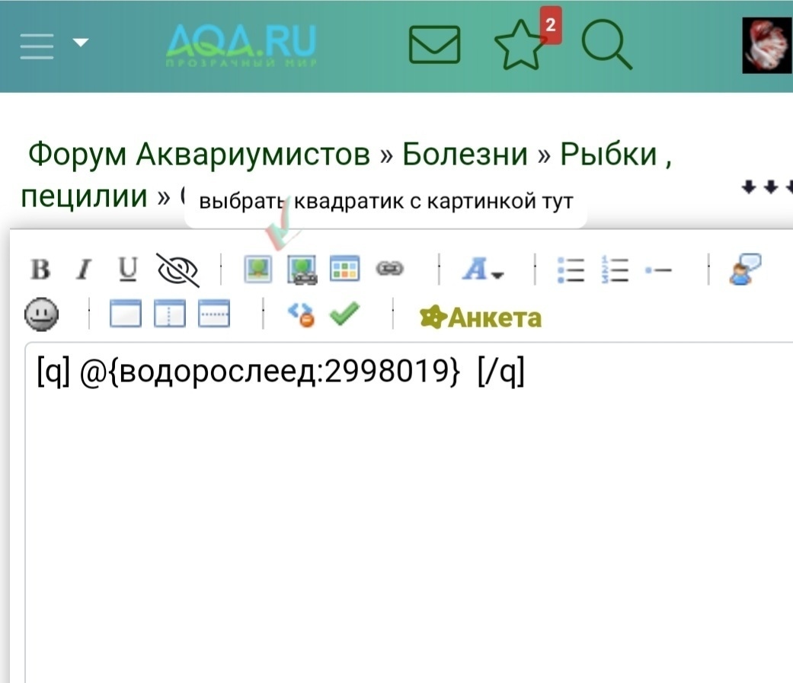The width and height of the screenshot is (793, 683).
Task: Go to Форум Аквариумистов breadcrumb
Action: click(x=199, y=155)
